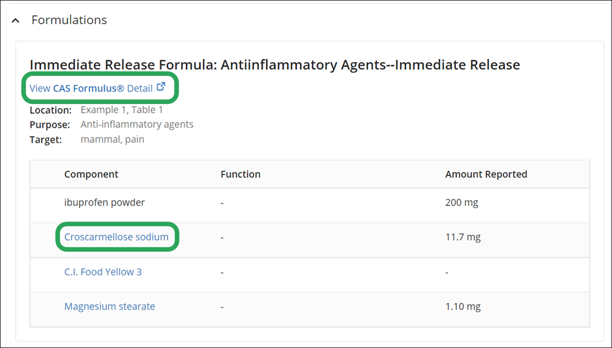
Task: Click the external link icon beside Formulus Detail
Action: coord(161,87)
